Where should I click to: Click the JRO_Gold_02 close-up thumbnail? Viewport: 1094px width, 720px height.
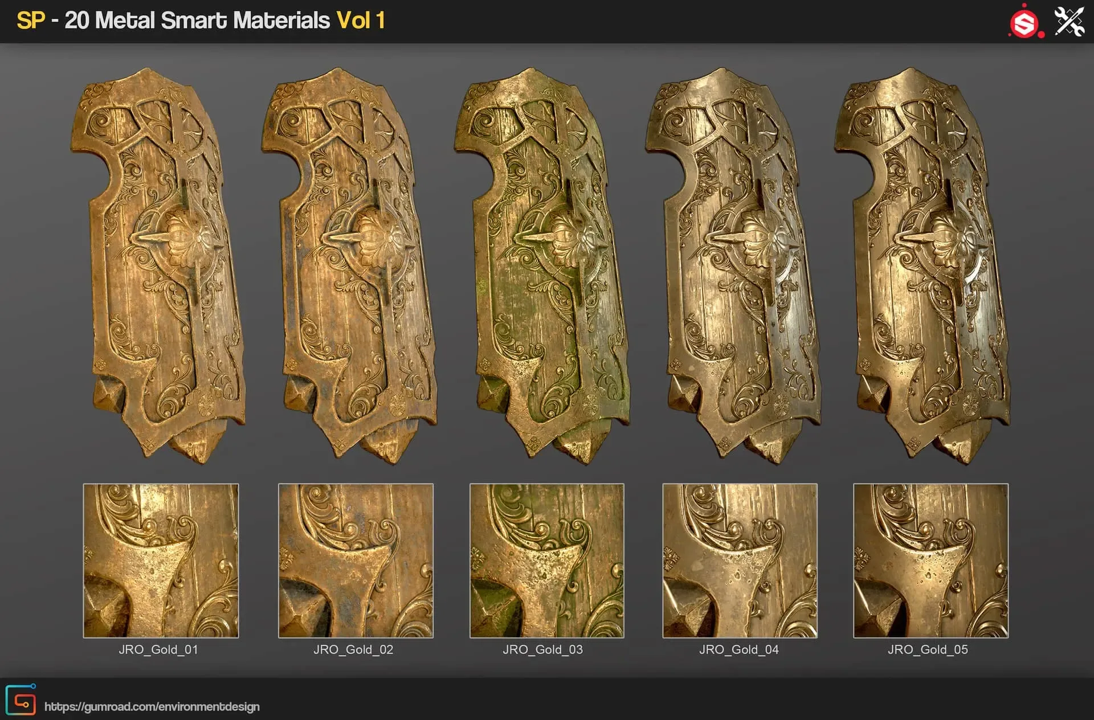356,561
